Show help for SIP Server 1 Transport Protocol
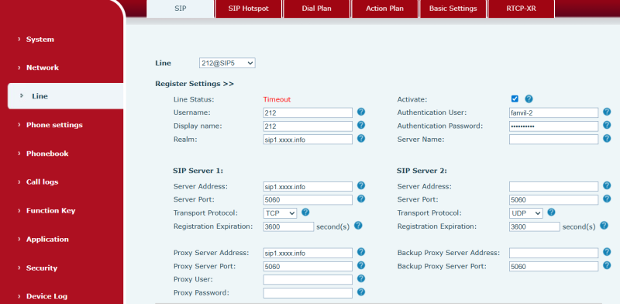Image resolution: width=620 pixels, height=304 pixels. click(305, 212)
